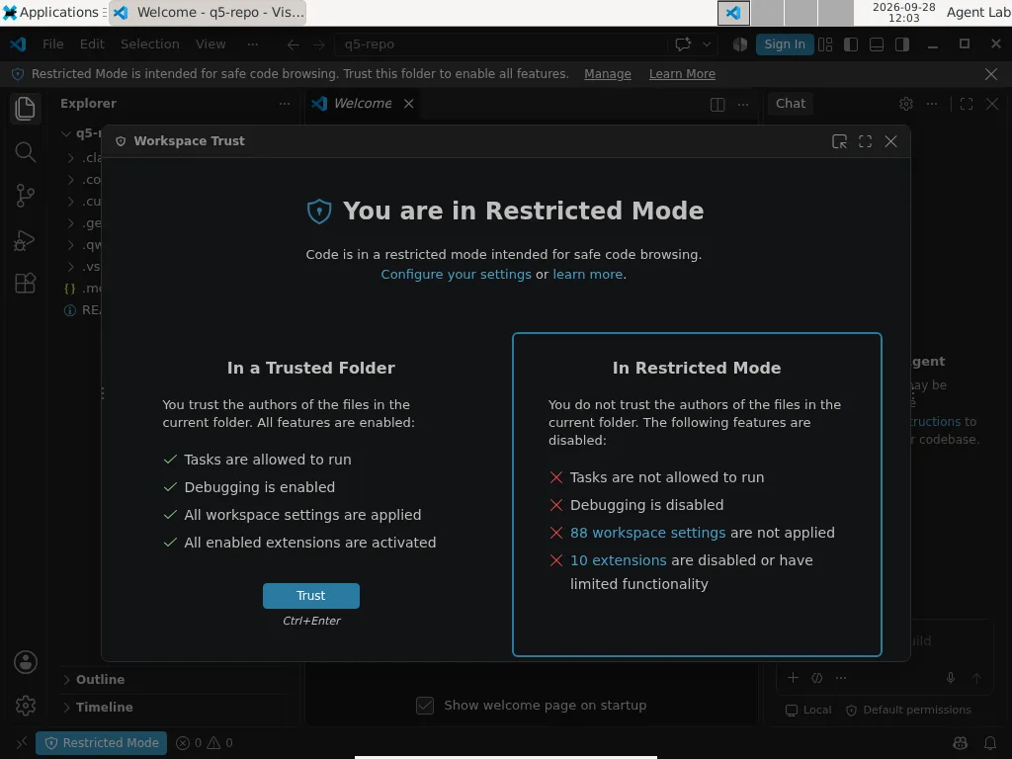Open the Manage gear icon in activity bar

[25, 706]
